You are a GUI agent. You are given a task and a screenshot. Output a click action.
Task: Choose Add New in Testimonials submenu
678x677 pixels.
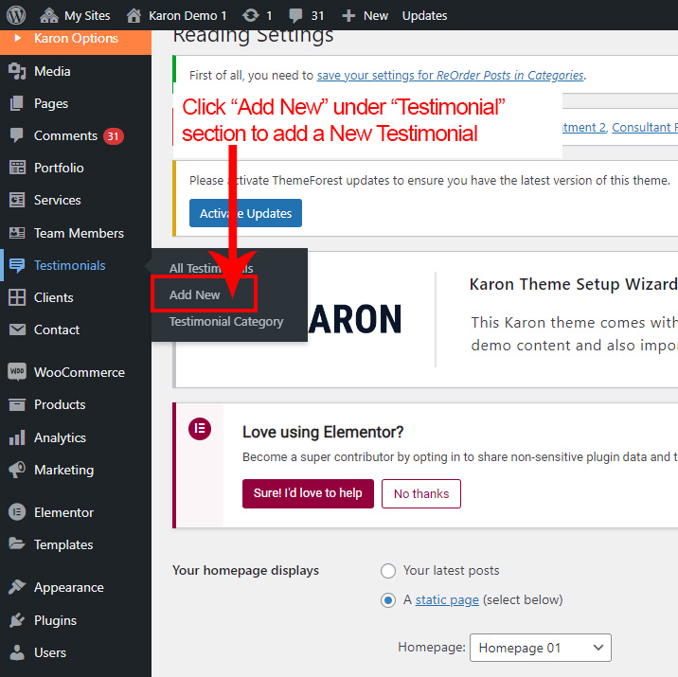[x=195, y=294]
